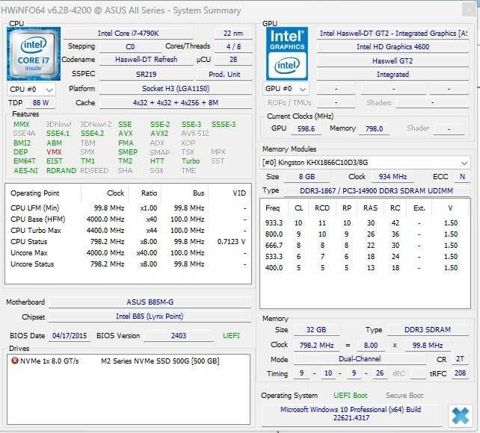This screenshot has height=433, width=480.
Task: Select the 933.3 frequency timing row
Action: point(364,223)
